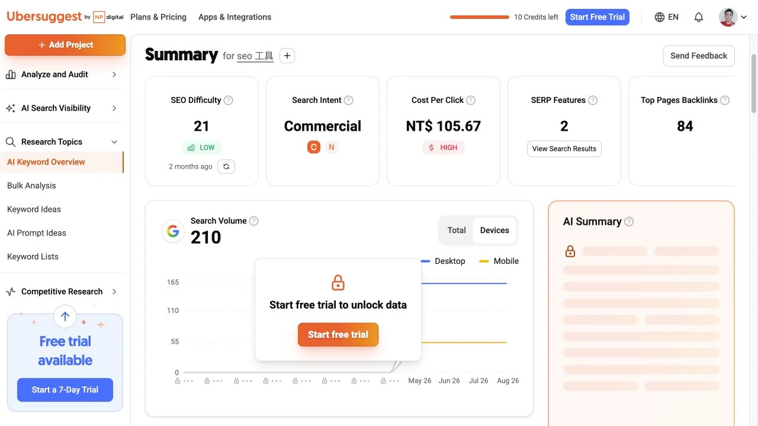Toggle the Desktop legend series
758x426 pixels.
[x=443, y=261]
